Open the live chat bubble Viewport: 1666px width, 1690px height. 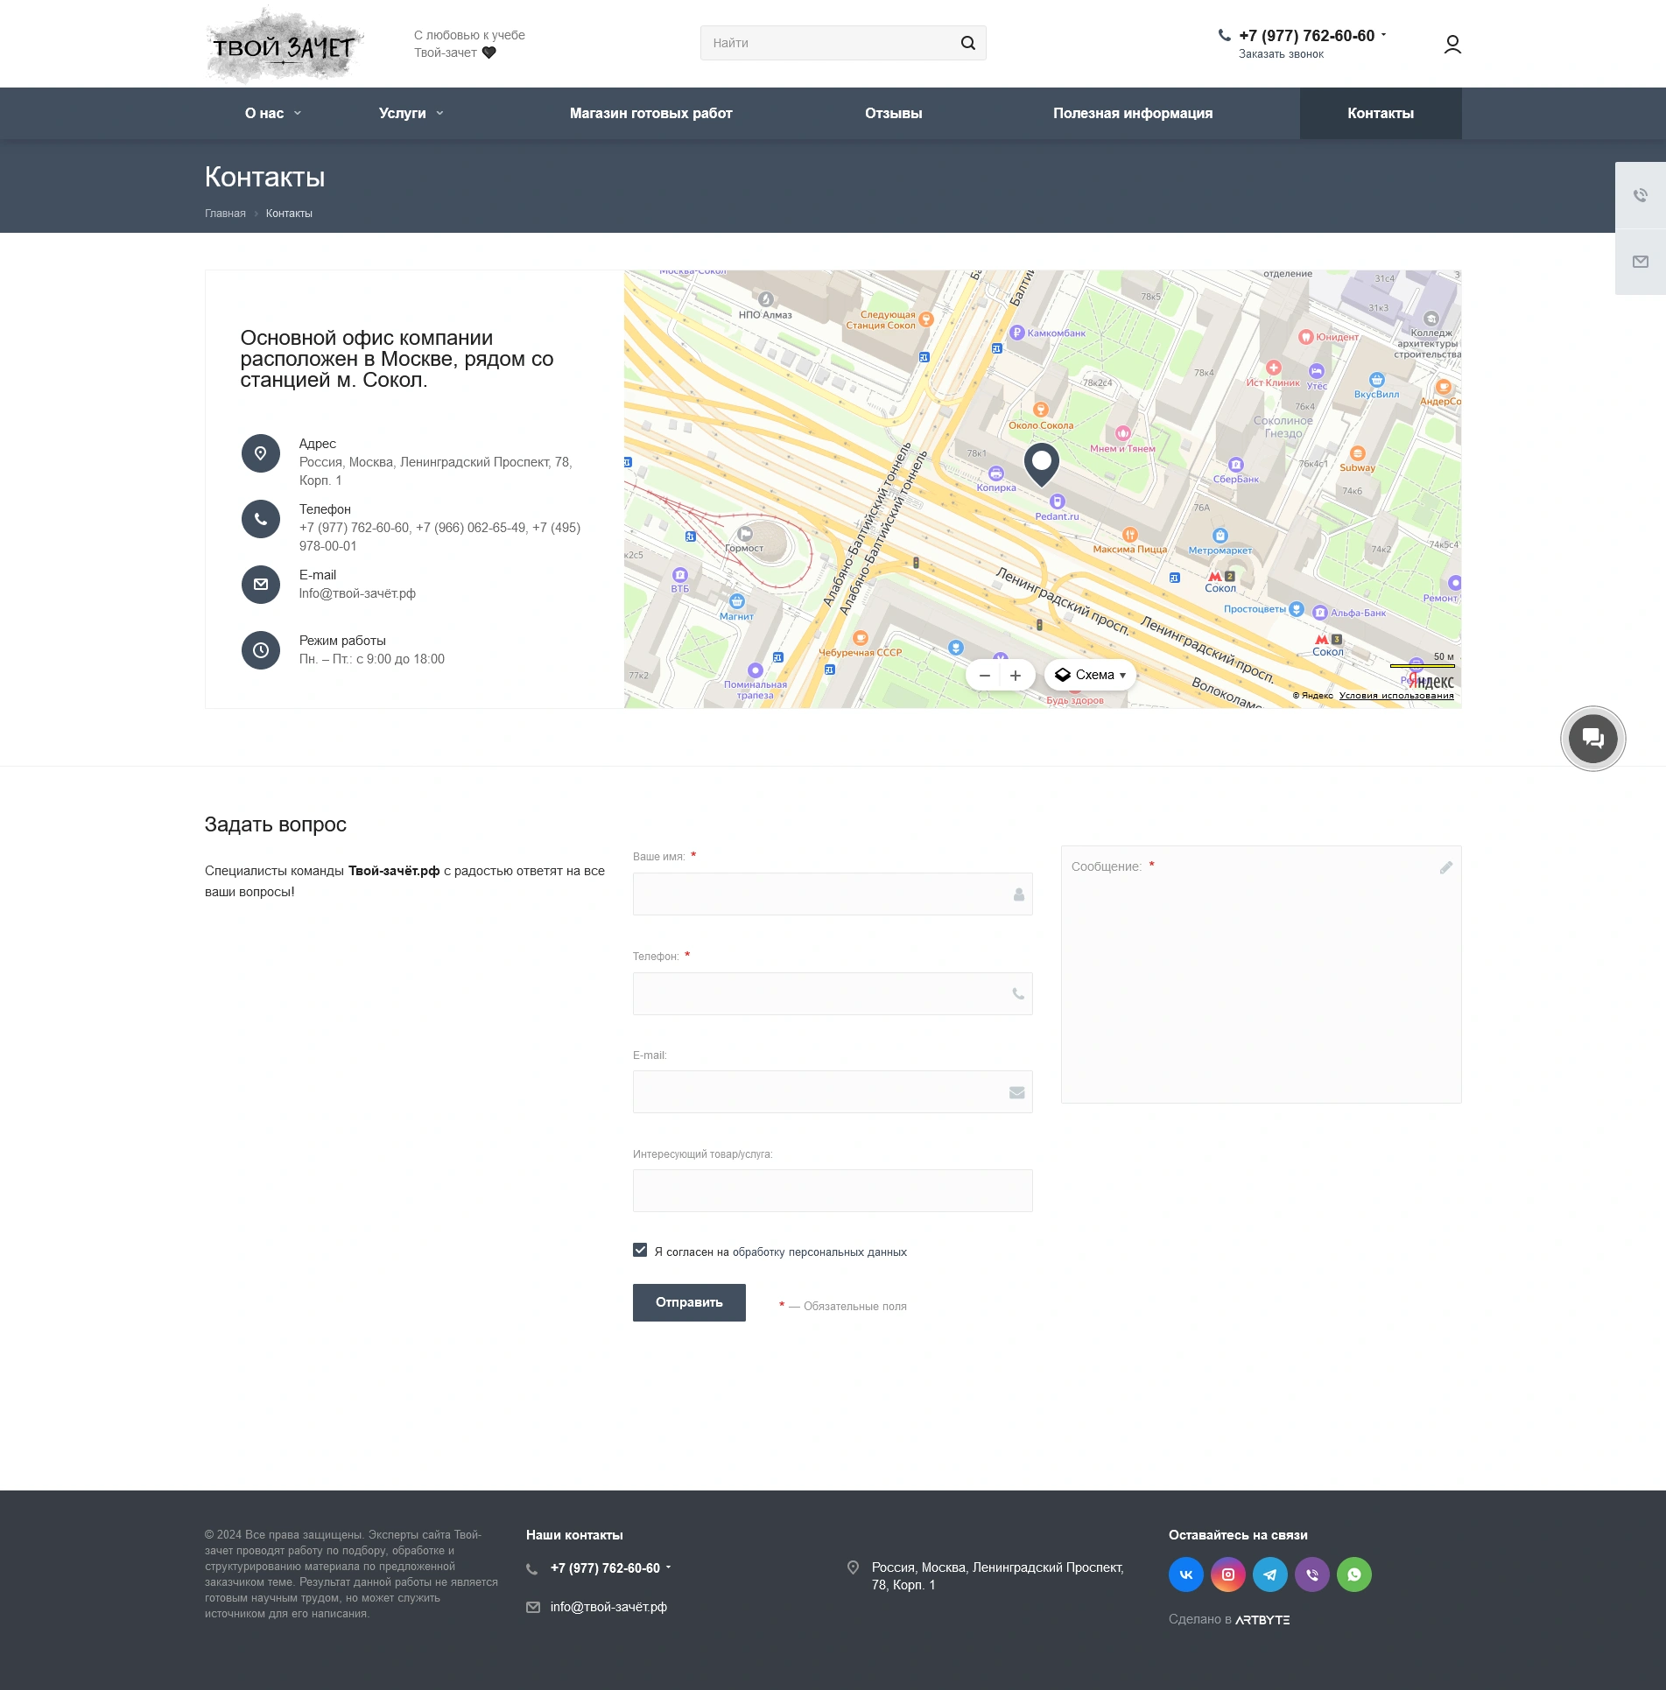[x=1592, y=738]
